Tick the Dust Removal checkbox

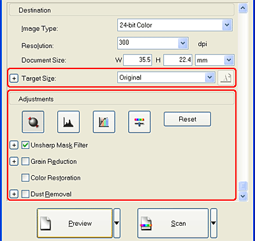[x=25, y=194]
